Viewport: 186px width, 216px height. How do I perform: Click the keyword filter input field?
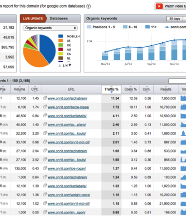coord(177,81)
